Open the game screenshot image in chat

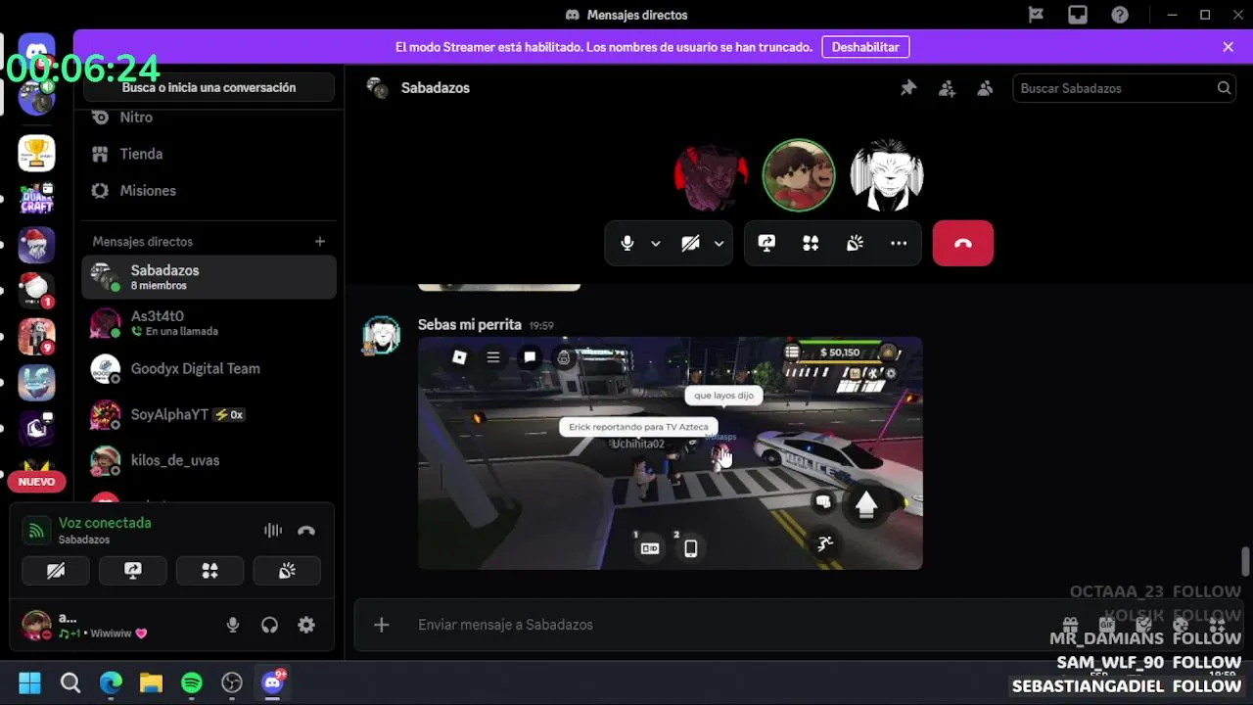click(670, 453)
